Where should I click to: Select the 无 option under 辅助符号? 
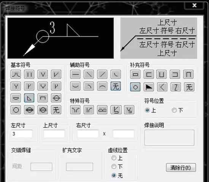[x=116, y=86]
